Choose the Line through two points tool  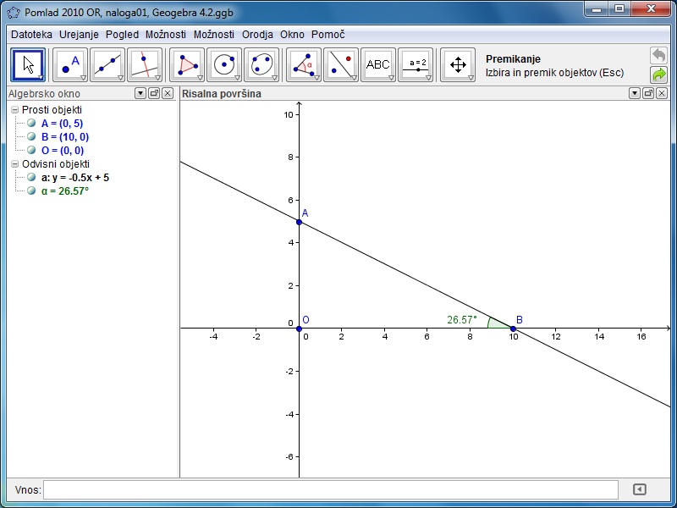point(107,64)
